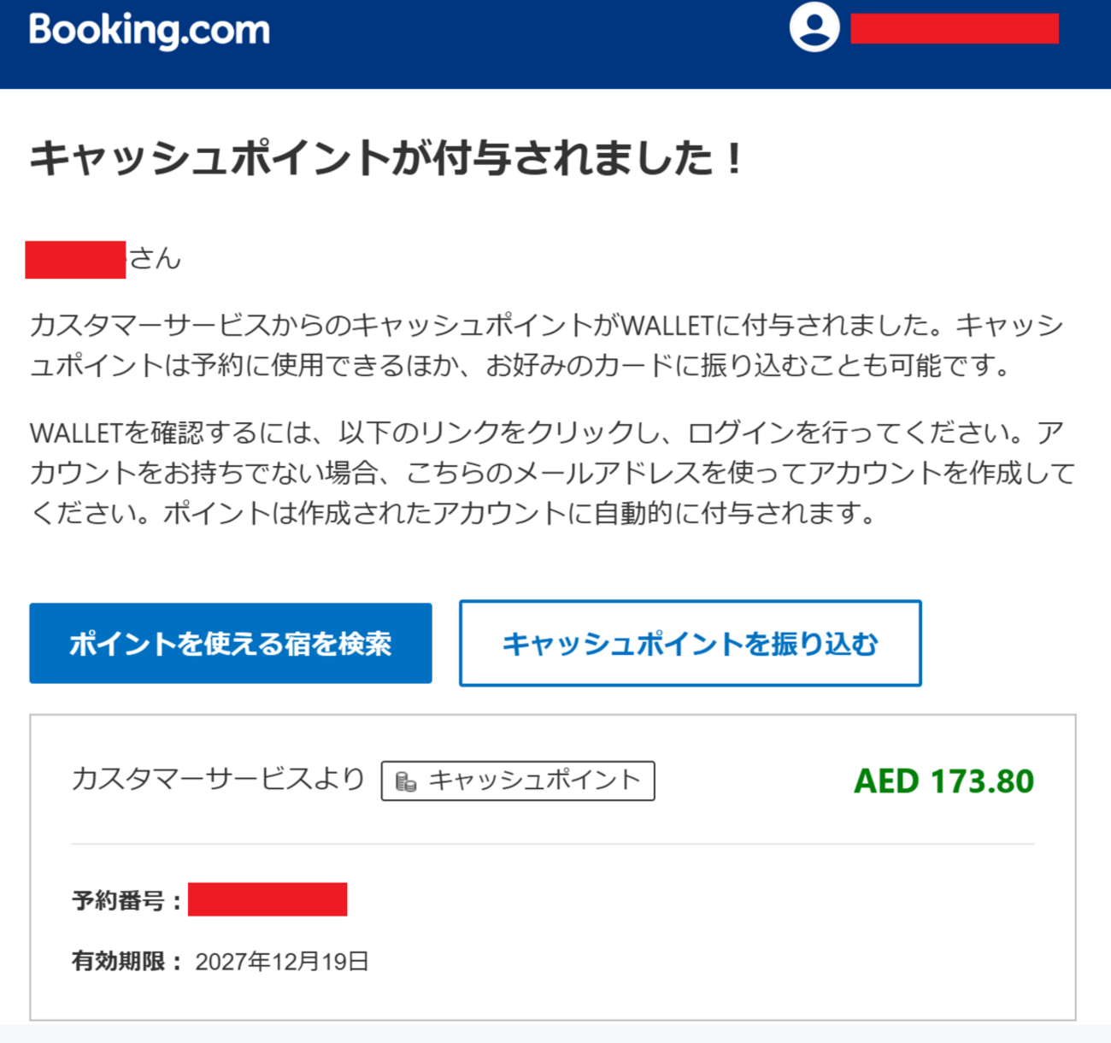
Task: Click the green AED 173.80 amount
Action: pyautogui.click(x=943, y=781)
